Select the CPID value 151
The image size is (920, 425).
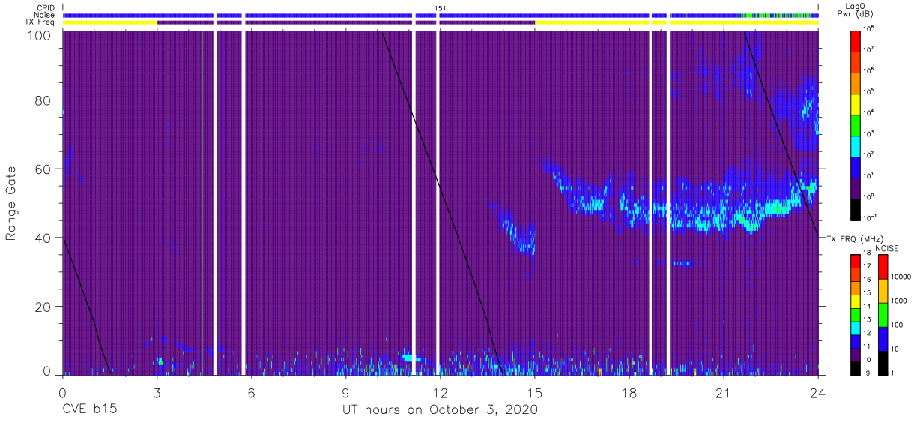(x=441, y=7)
